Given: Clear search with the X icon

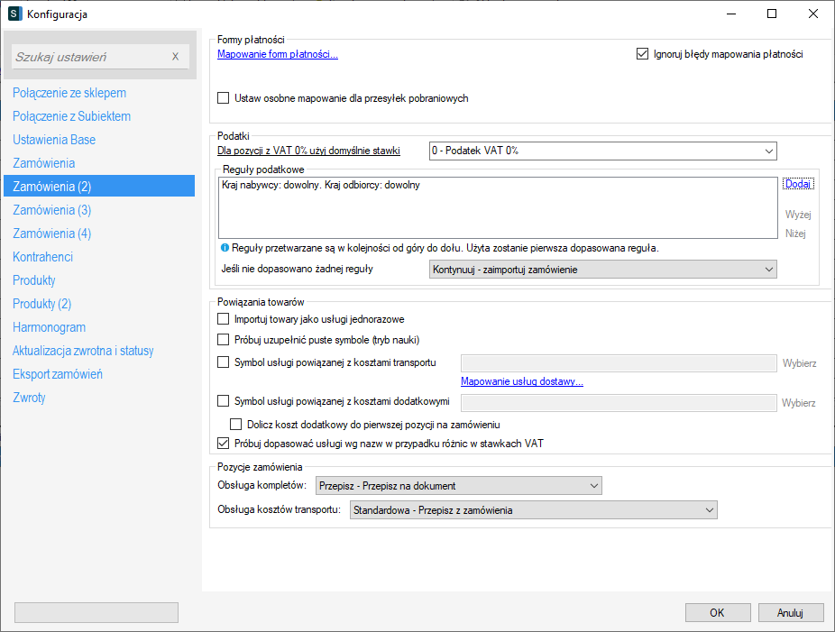Looking at the screenshot, I should [175, 57].
